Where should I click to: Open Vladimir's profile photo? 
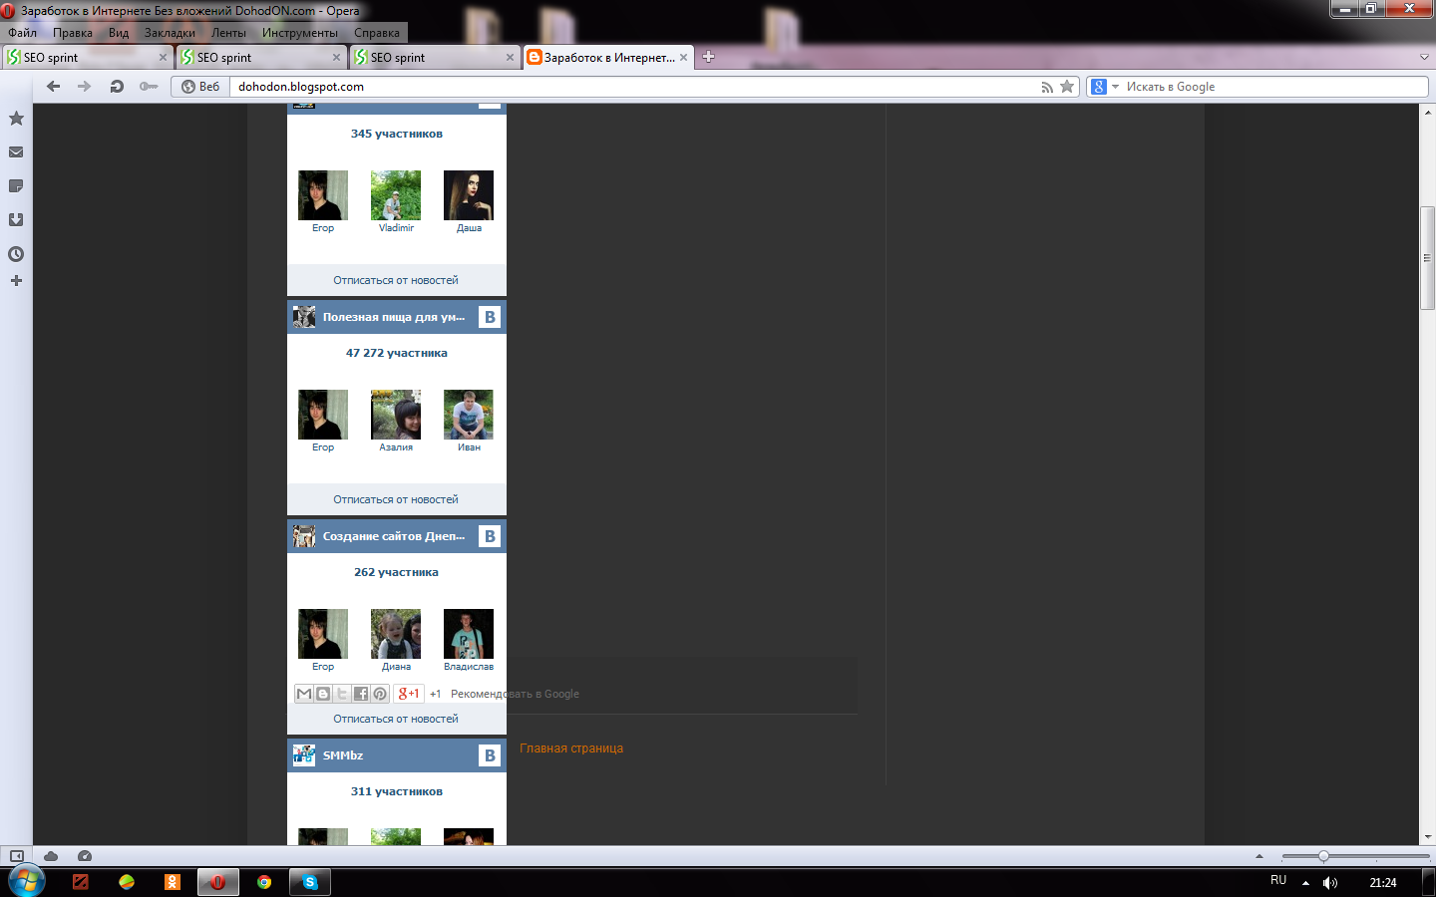pyautogui.click(x=396, y=195)
